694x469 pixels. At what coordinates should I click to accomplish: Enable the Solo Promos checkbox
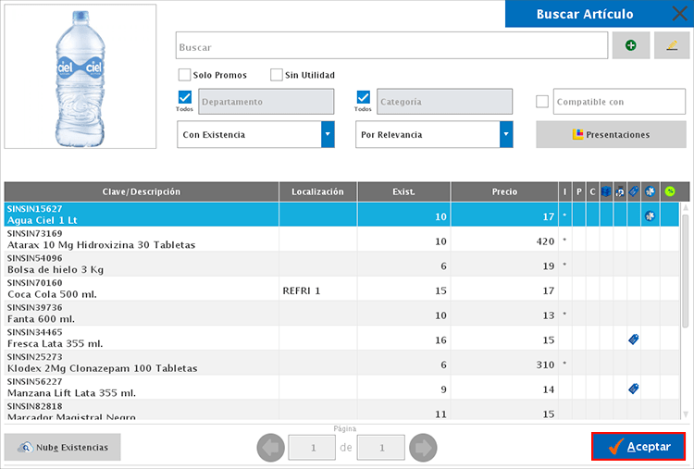[184, 75]
